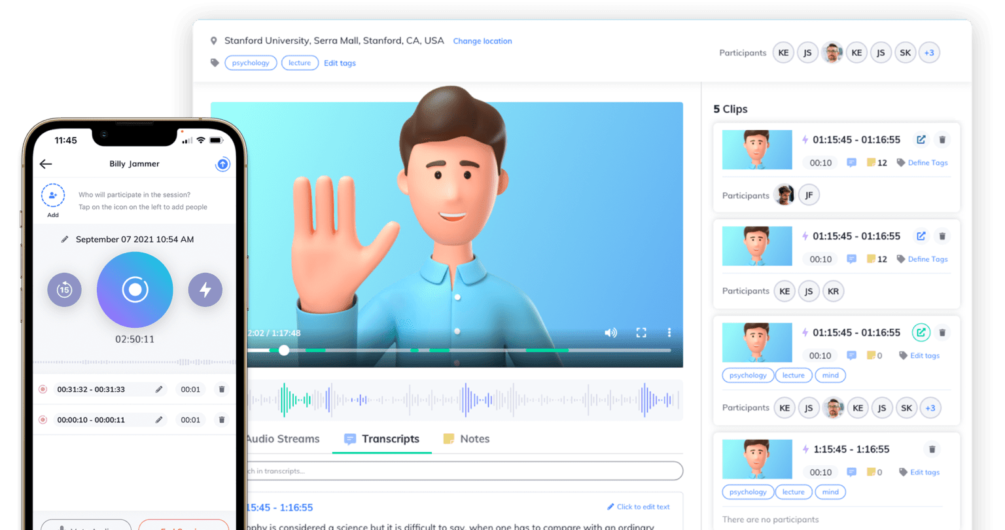Click the location pin icon next to Stanford University
The width and height of the screenshot is (1005, 530).
pyautogui.click(x=214, y=40)
